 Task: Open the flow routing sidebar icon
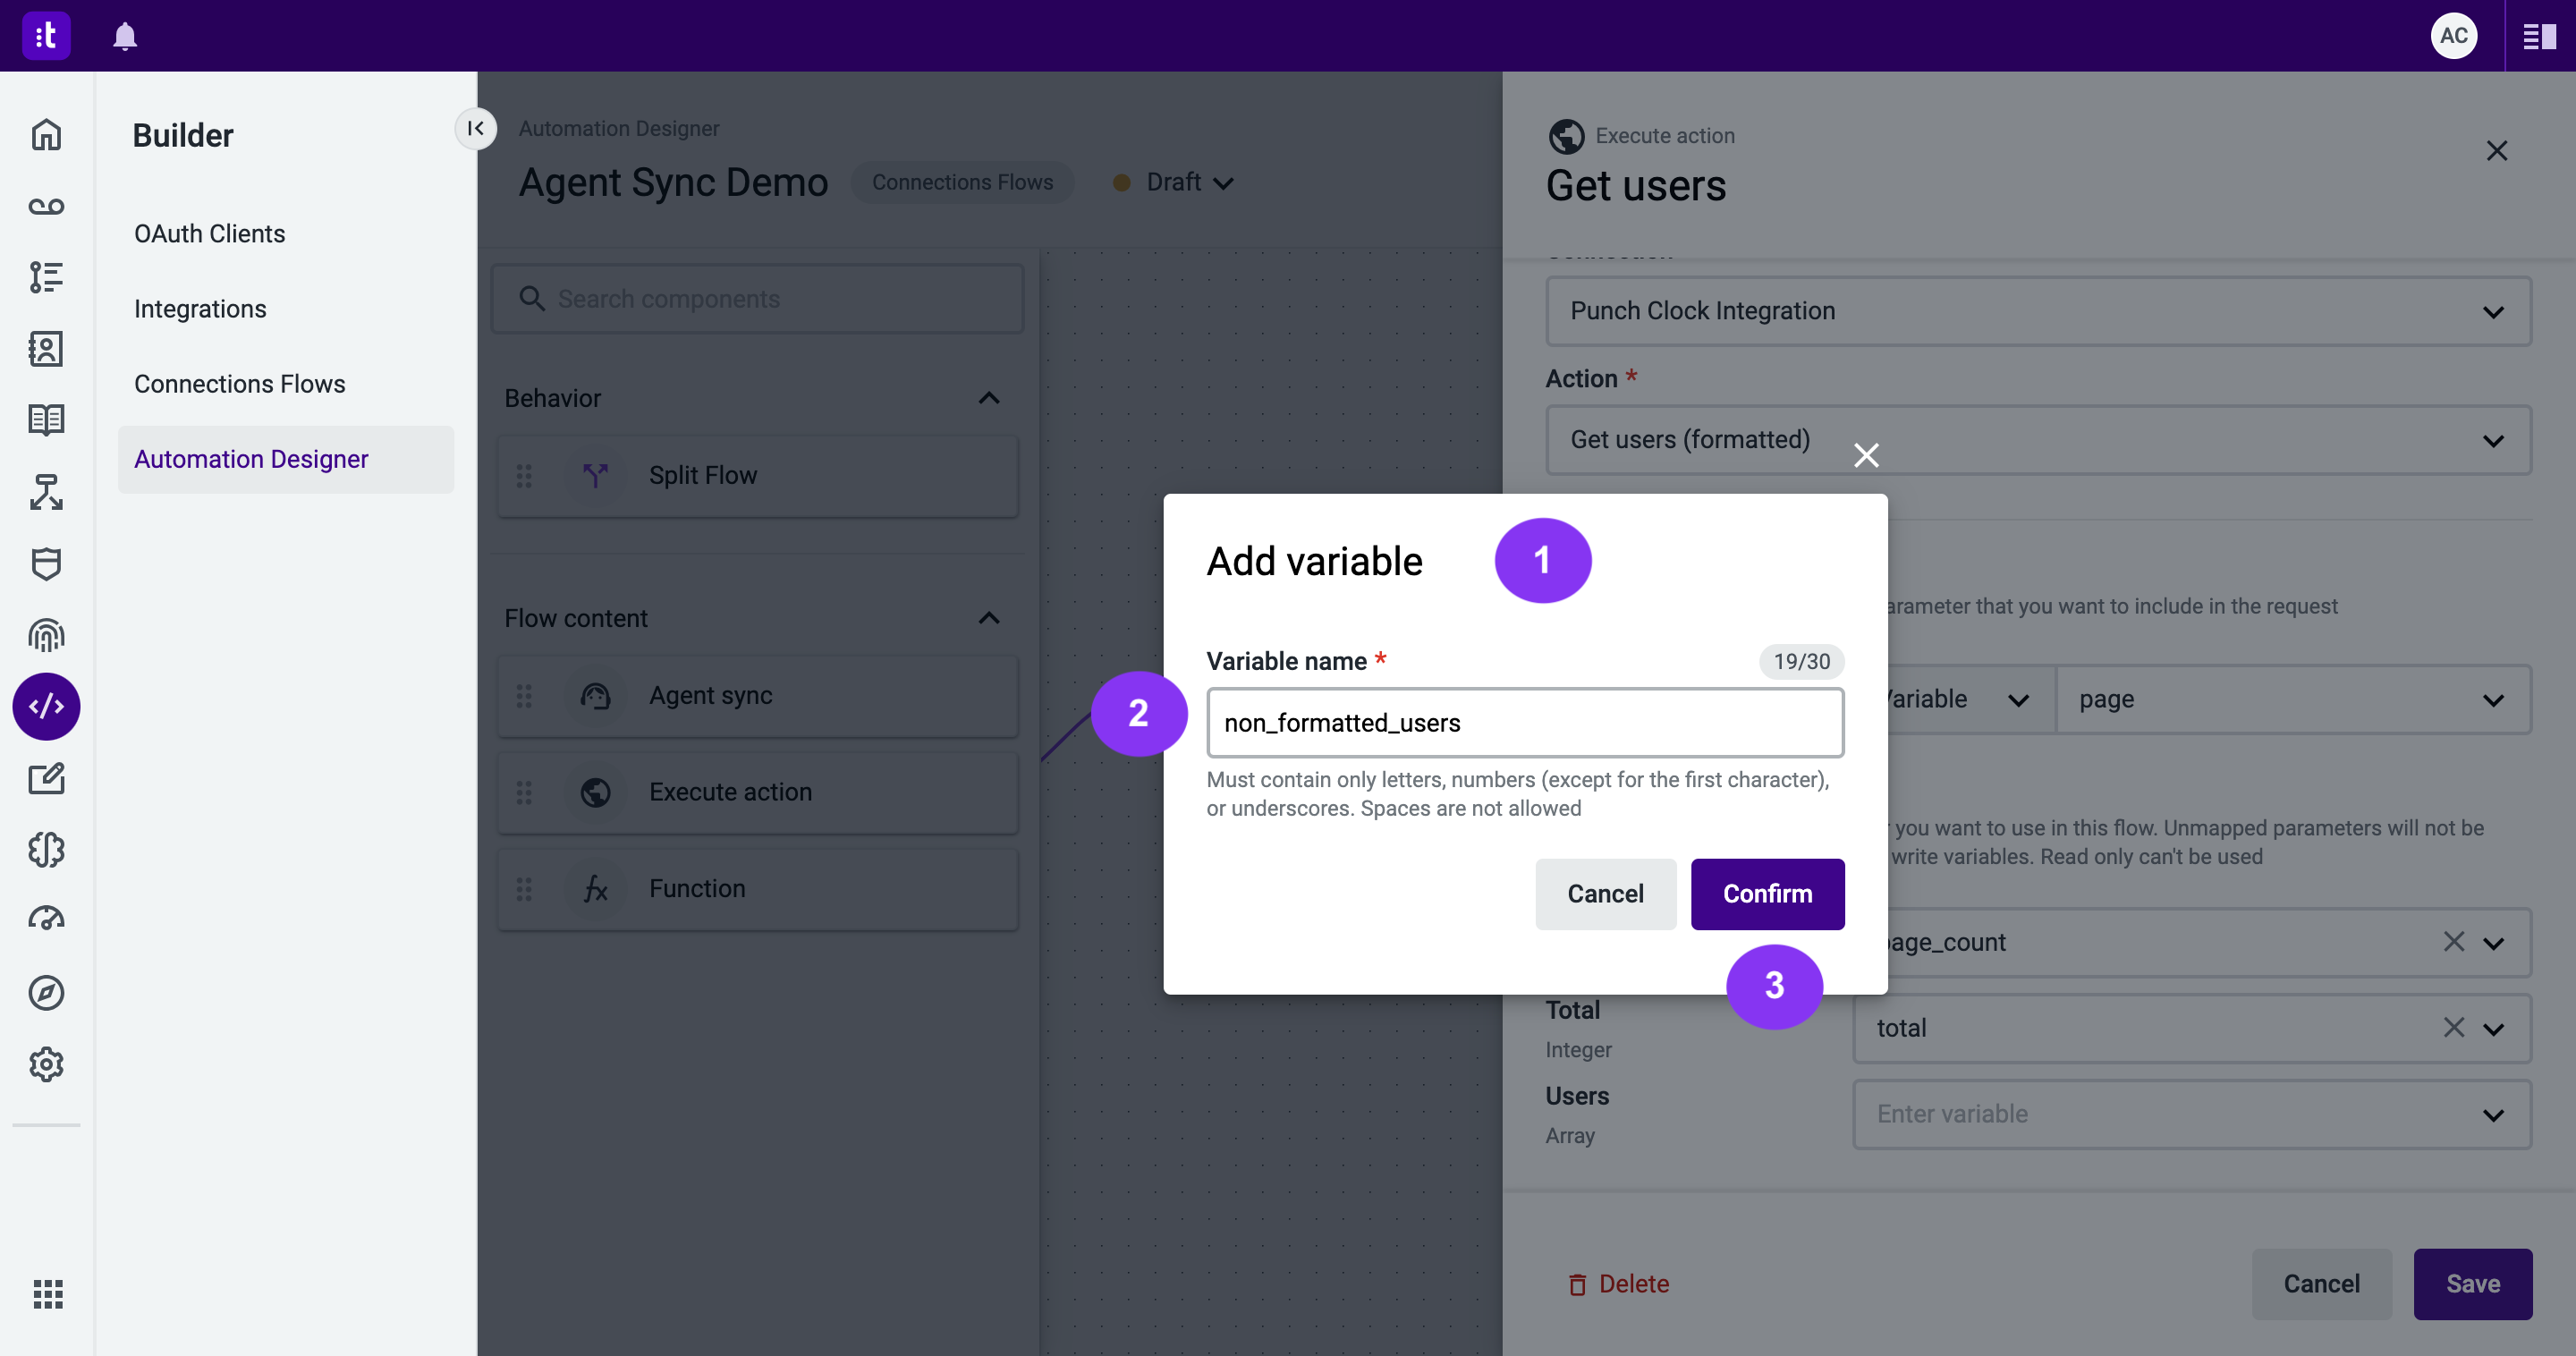pos(46,492)
